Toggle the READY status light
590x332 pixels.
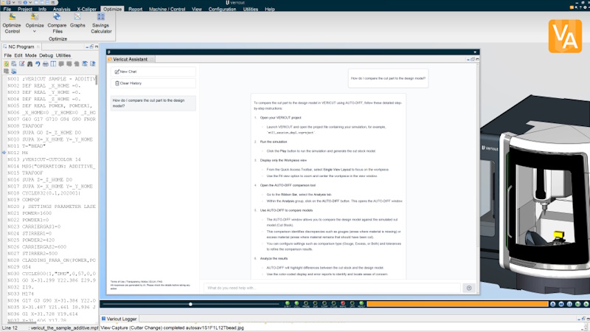(x=361, y=304)
